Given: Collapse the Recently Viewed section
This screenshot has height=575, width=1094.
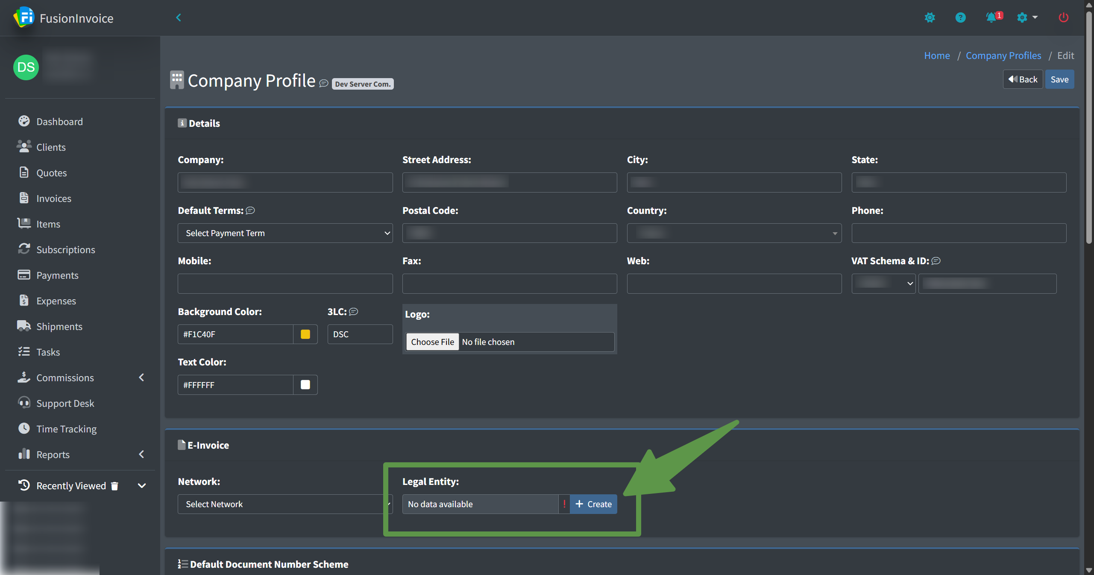Looking at the screenshot, I should (142, 486).
